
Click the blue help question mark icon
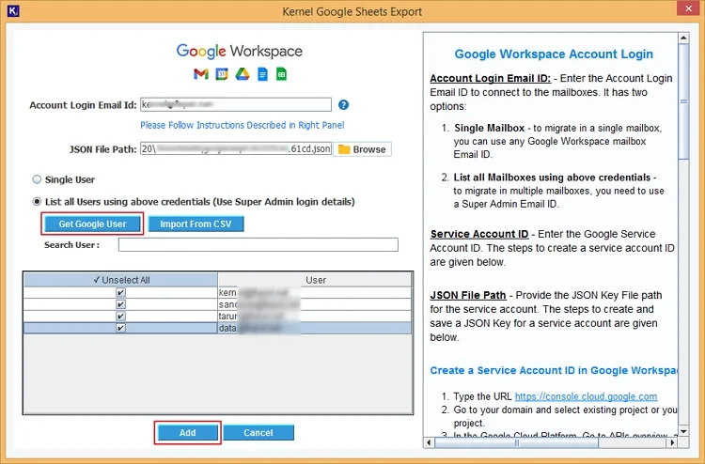pos(344,105)
